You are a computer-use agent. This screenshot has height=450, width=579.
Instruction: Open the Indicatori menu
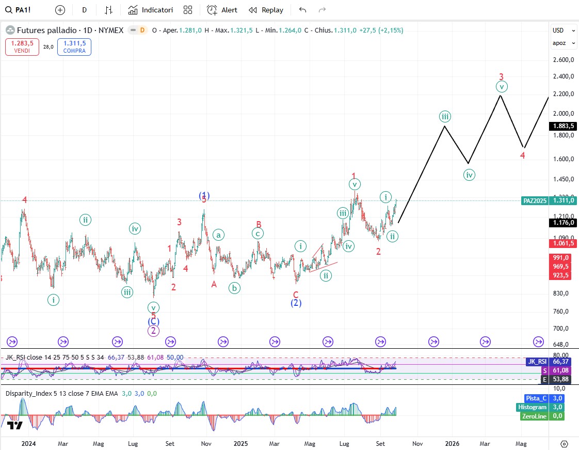[151, 10]
